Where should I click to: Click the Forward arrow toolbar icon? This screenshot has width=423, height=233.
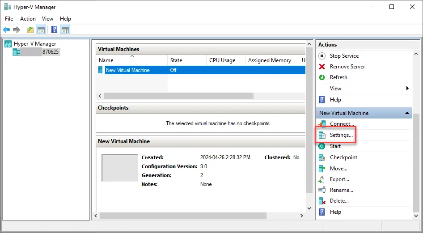click(17, 30)
